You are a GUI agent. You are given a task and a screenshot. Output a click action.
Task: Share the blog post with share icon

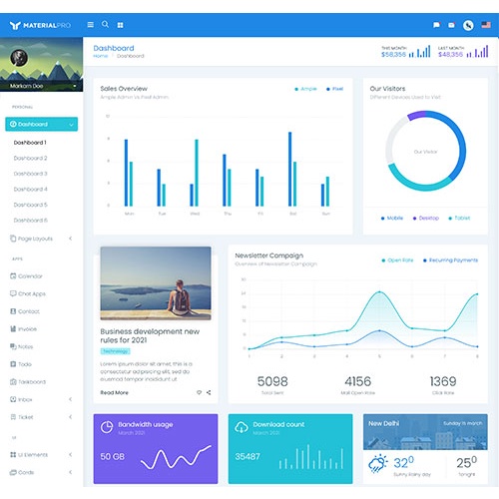(x=209, y=392)
